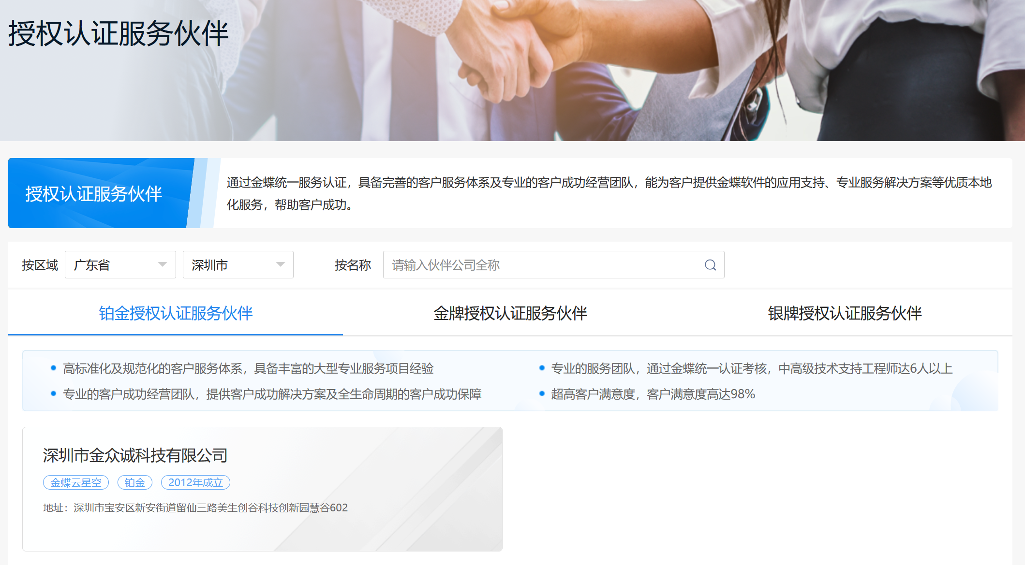Click the 高标准化及规范化的客户服务体系 bullet
The width and height of the screenshot is (1025, 565).
[x=248, y=369]
